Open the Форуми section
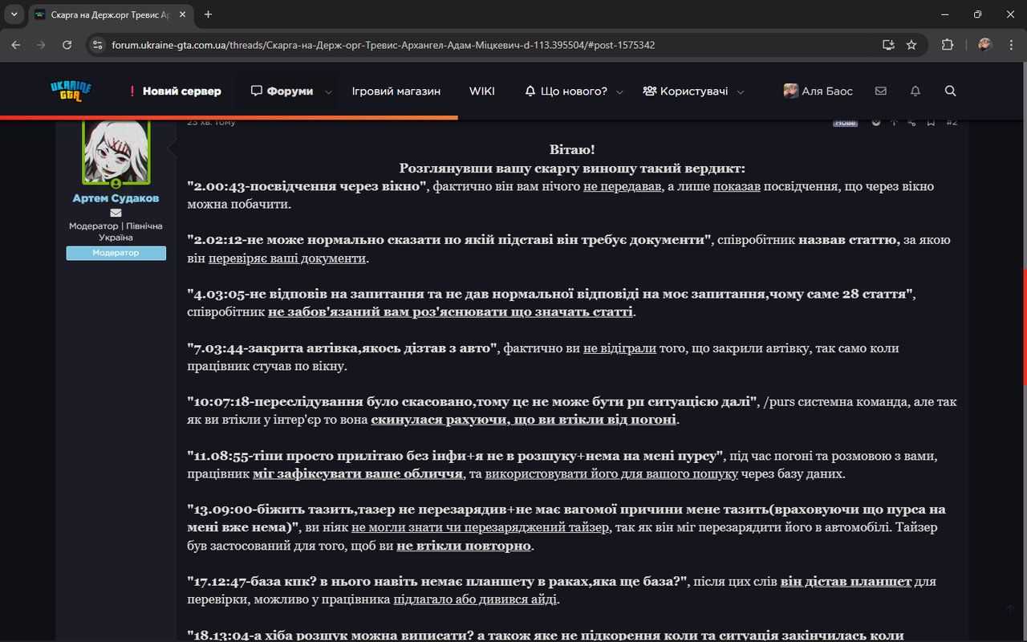The image size is (1027, 642). pyautogui.click(x=282, y=91)
